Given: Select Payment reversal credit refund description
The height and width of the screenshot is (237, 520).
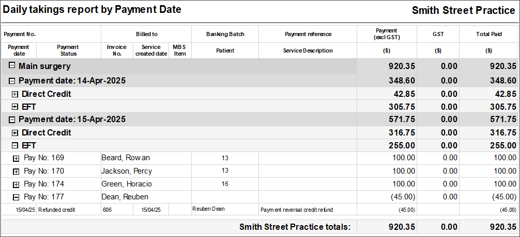Looking at the screenshot, I should pyautogui.click(x=297, y=210).
